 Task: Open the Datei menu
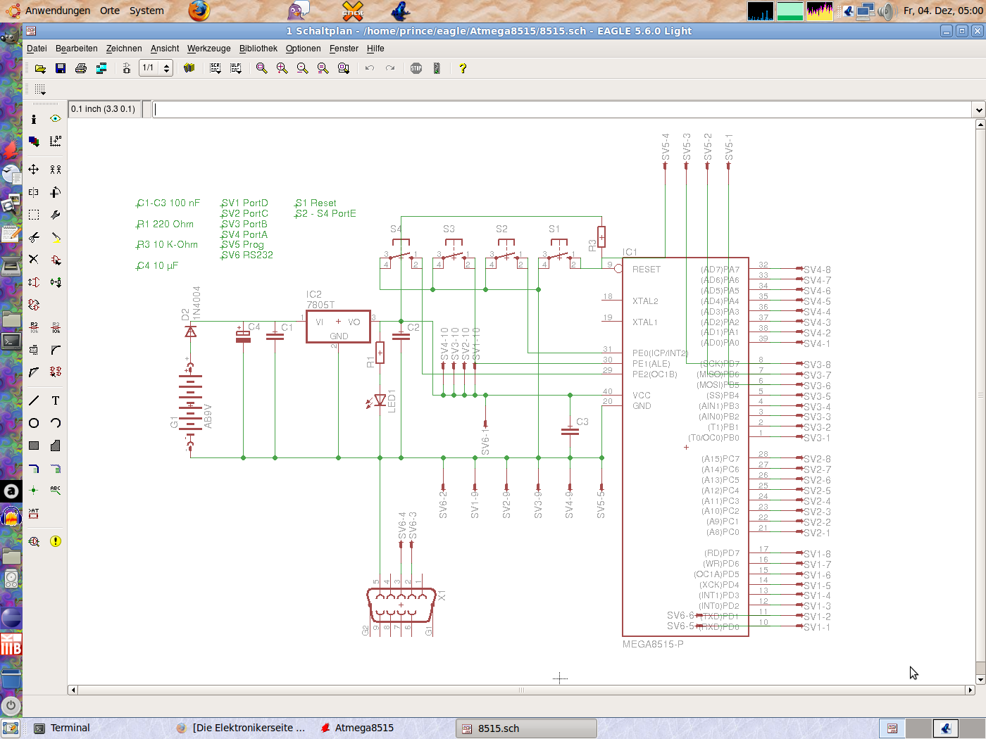(x=37, y=49)
